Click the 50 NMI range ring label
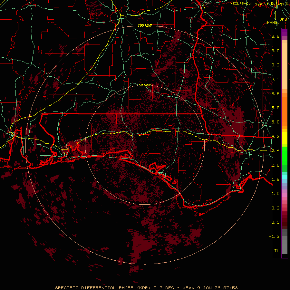290x290 pixels. pos(145,85)
